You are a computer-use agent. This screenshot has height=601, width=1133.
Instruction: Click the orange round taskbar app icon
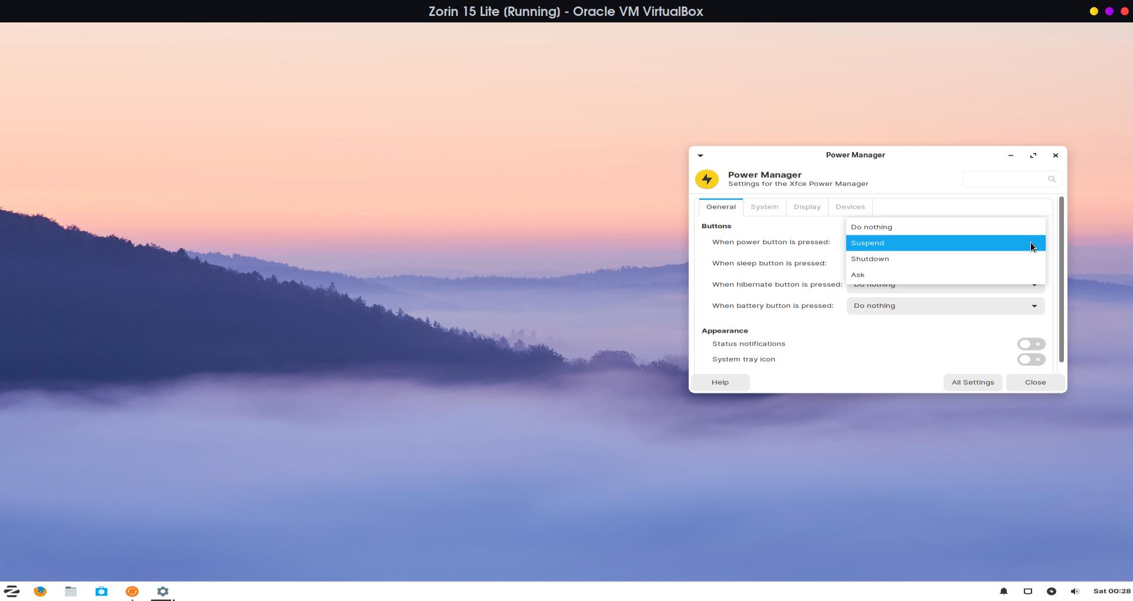pos(132,591)
